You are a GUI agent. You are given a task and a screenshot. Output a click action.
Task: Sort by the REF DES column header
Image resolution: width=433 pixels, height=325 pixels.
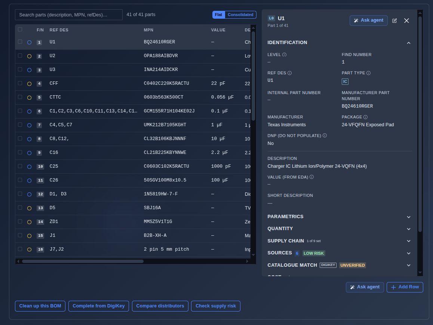coord(59,30)
